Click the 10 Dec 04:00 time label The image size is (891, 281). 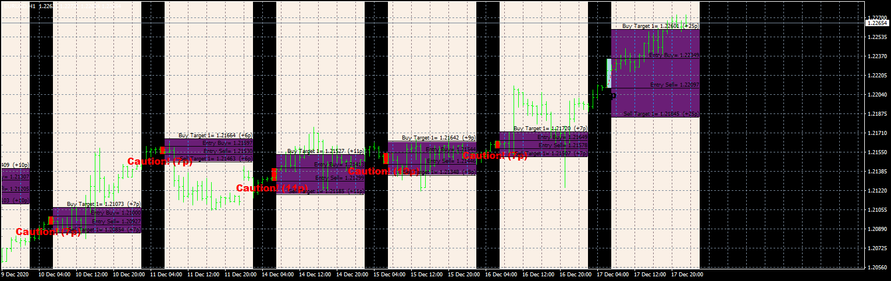click(x=54, y=274)
